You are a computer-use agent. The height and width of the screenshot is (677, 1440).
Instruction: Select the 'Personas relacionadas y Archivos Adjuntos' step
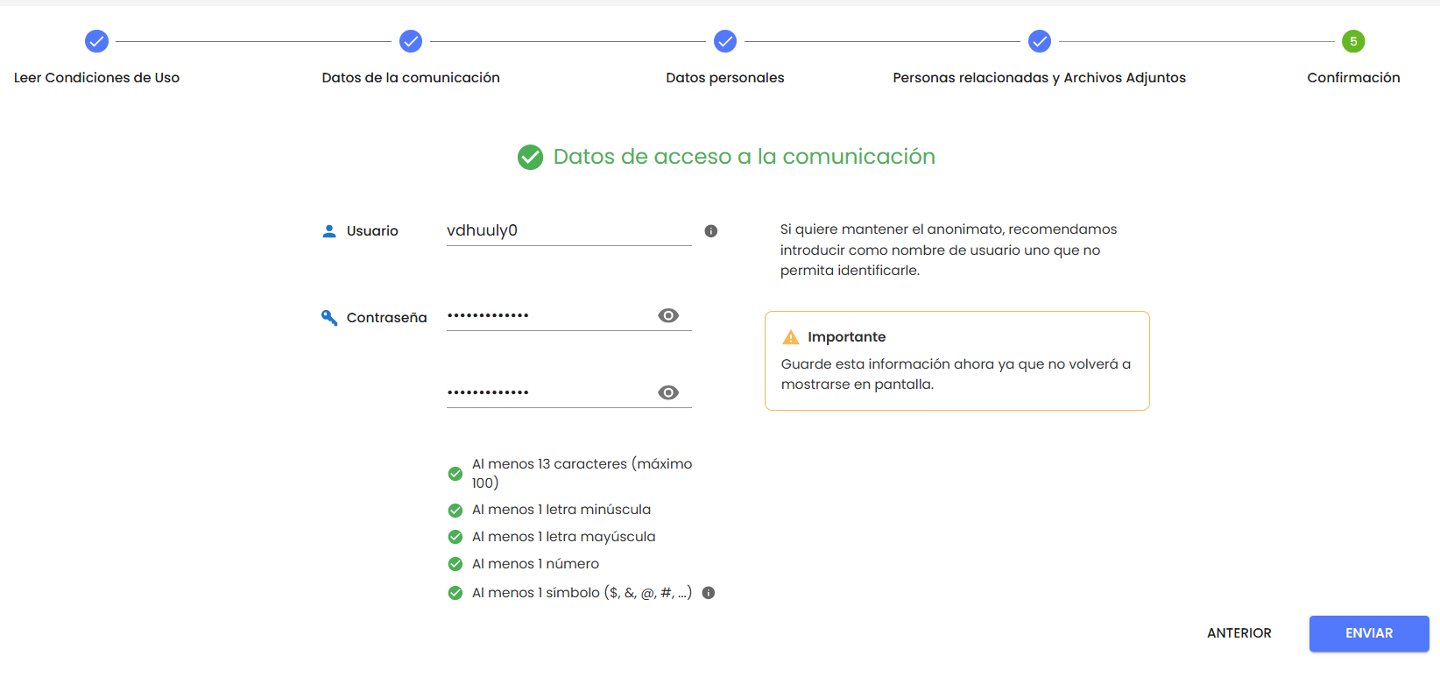pyautogui.click(x=1040, y=41)
